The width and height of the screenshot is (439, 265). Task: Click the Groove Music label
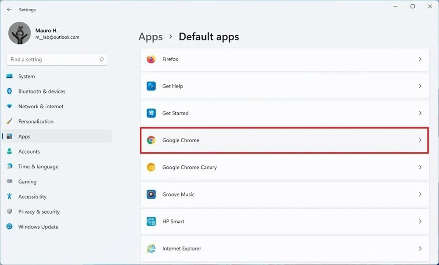point(178,194)
